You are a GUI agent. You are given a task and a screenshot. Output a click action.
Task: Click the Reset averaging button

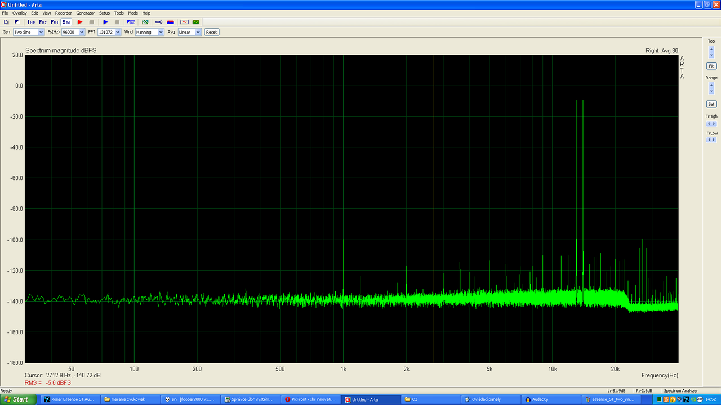pos(211,32)
